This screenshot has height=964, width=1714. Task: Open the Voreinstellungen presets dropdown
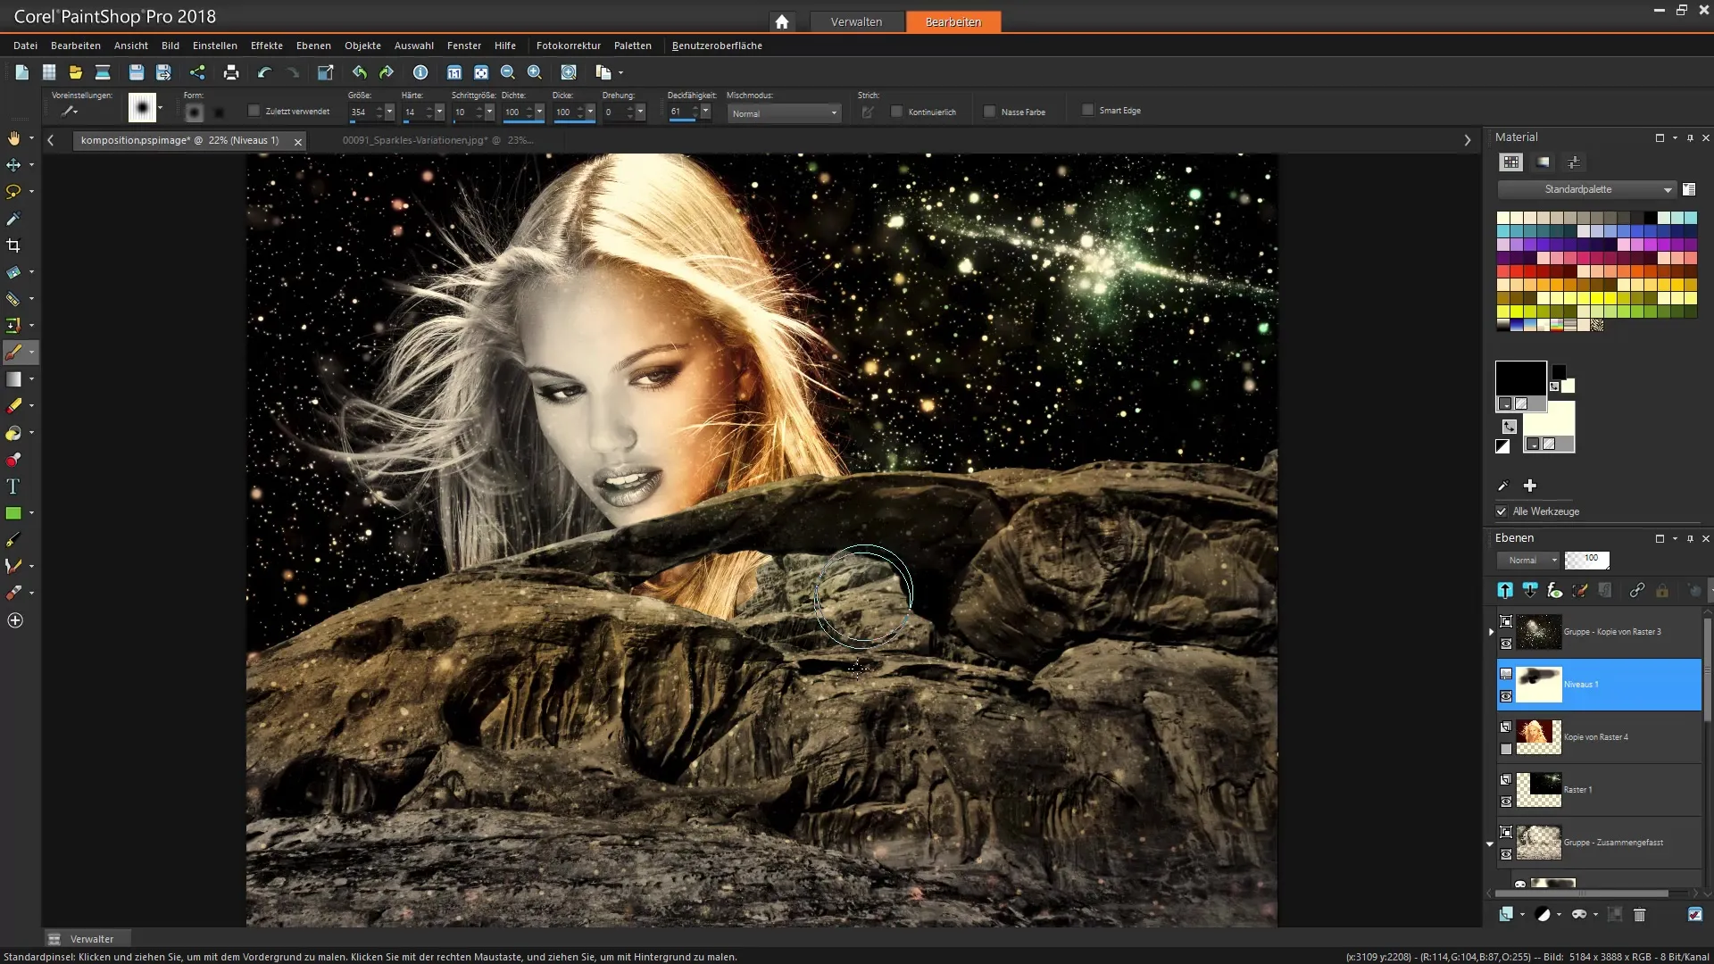[70, 111]
